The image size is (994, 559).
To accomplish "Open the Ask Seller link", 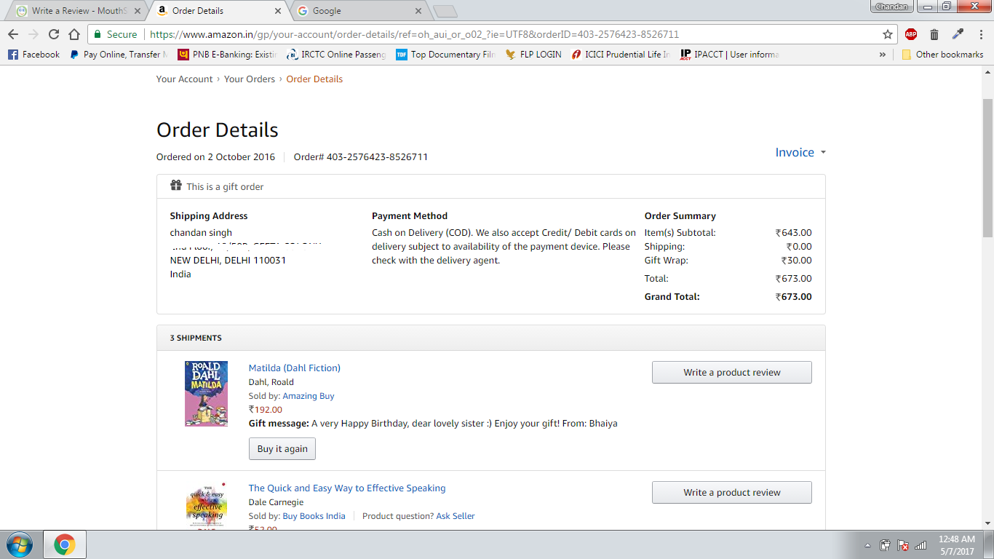I will 455,516.
